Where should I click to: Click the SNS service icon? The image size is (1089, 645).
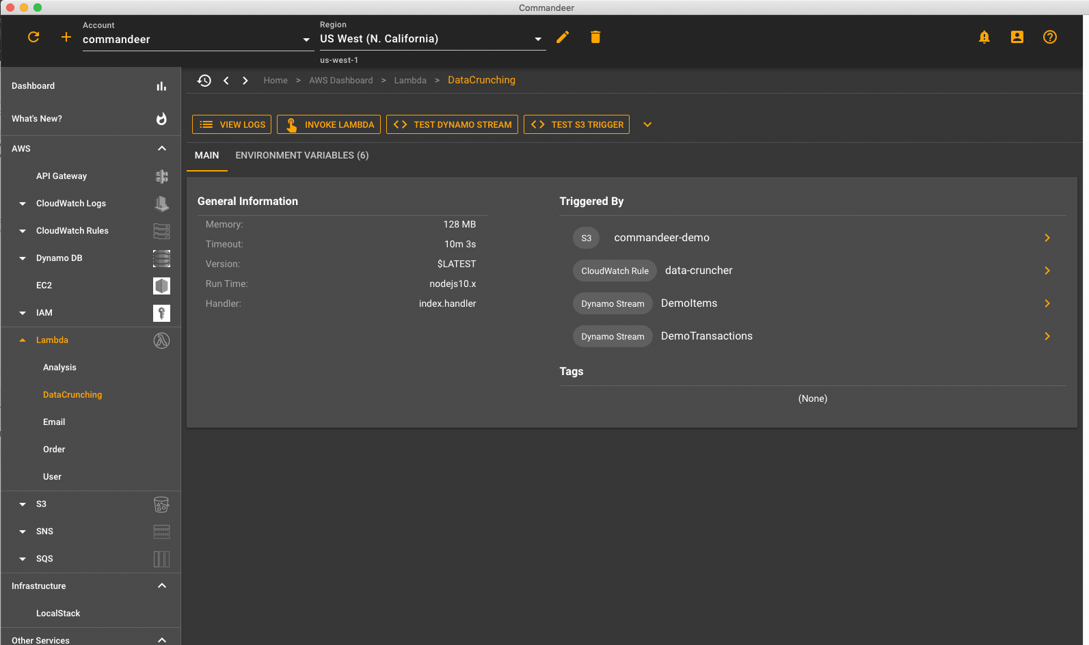pyautogui.click(x=161, y=532)
